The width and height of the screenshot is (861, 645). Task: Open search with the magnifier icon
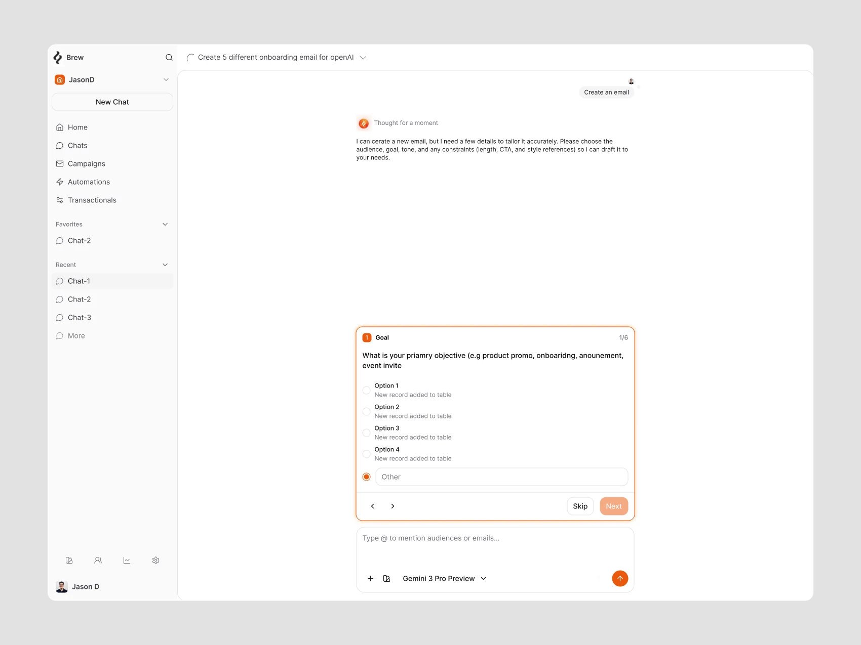(x=169, y=58)
